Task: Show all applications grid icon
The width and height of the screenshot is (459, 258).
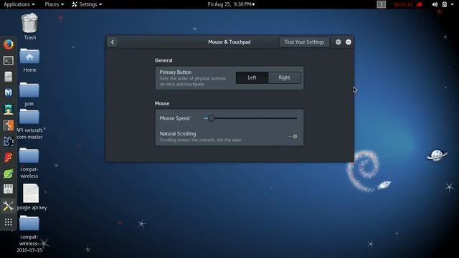Action: pyautogui.click(x=9, y=222)
